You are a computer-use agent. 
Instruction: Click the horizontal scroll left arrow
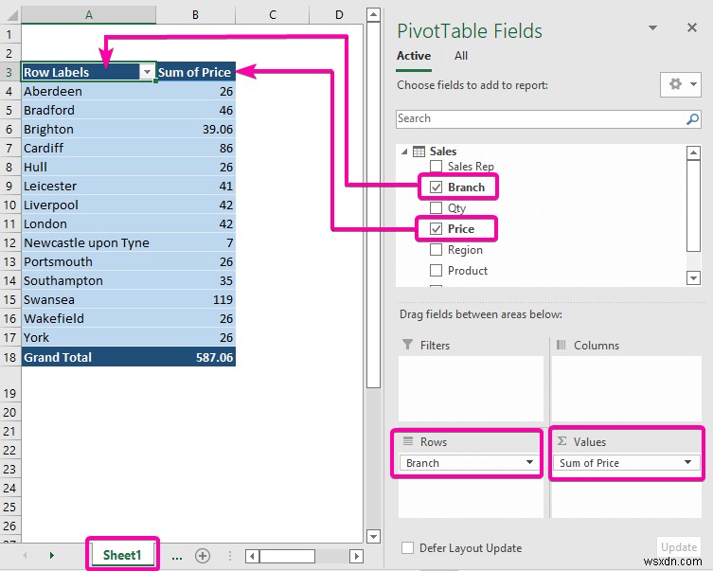[x=252, y=556]
